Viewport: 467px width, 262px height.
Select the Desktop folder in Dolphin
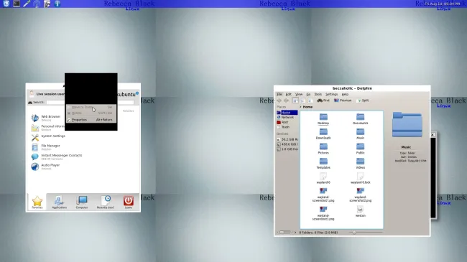coord(323,118)
